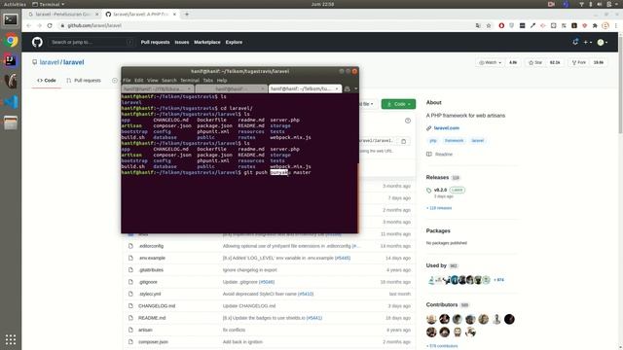Viewport: 623px width, 350px height.
Task: Click the .editorconfig file icon
Action: pyautogui.click(x=130, y=246)
